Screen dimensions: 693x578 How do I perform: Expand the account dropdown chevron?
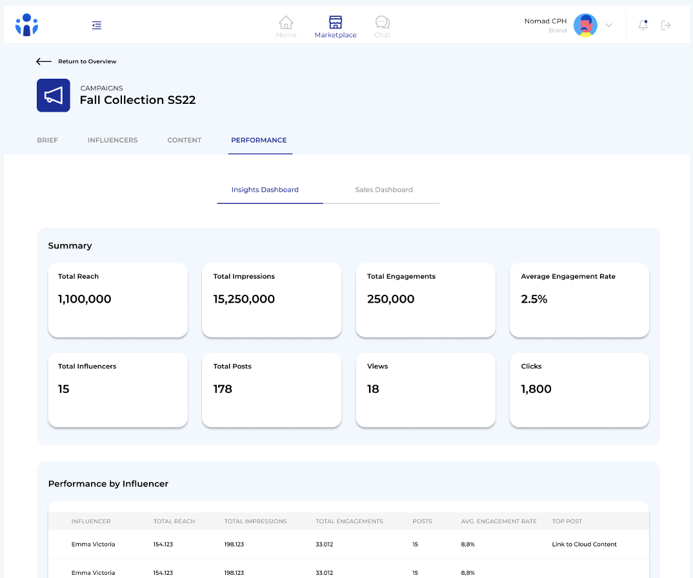click(608, 25)
